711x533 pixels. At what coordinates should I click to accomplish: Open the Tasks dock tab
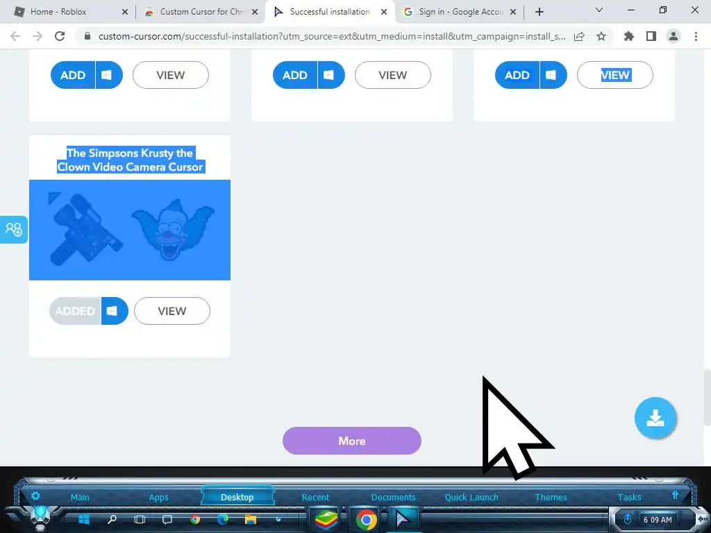(629, 497)
